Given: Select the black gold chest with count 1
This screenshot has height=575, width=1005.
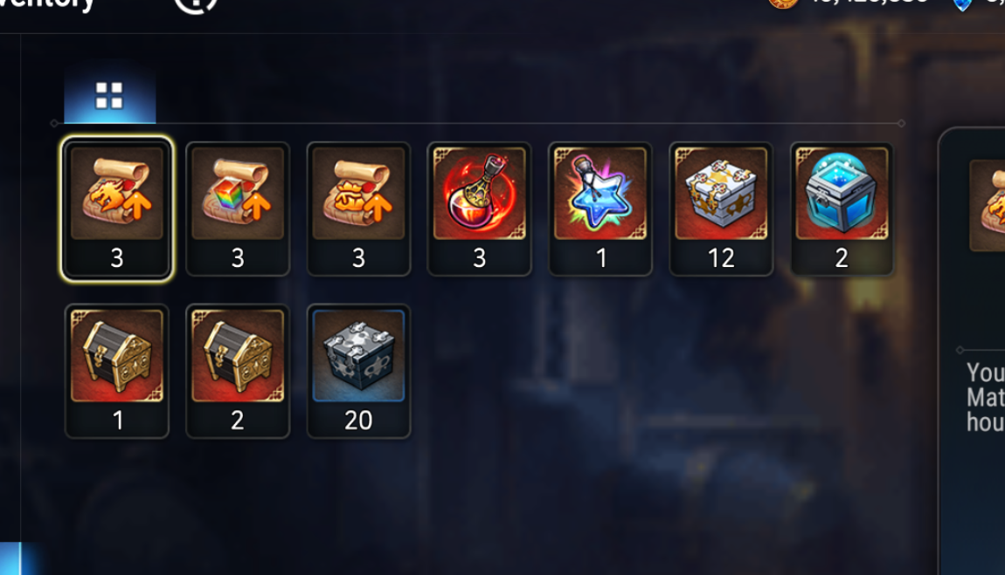Looking at the screenshot, I should point(116,371).
